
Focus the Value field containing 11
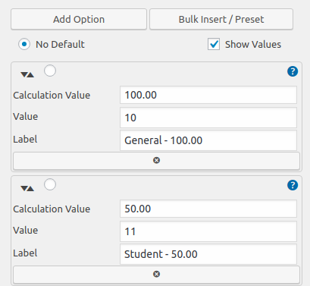tap(208, 231)
